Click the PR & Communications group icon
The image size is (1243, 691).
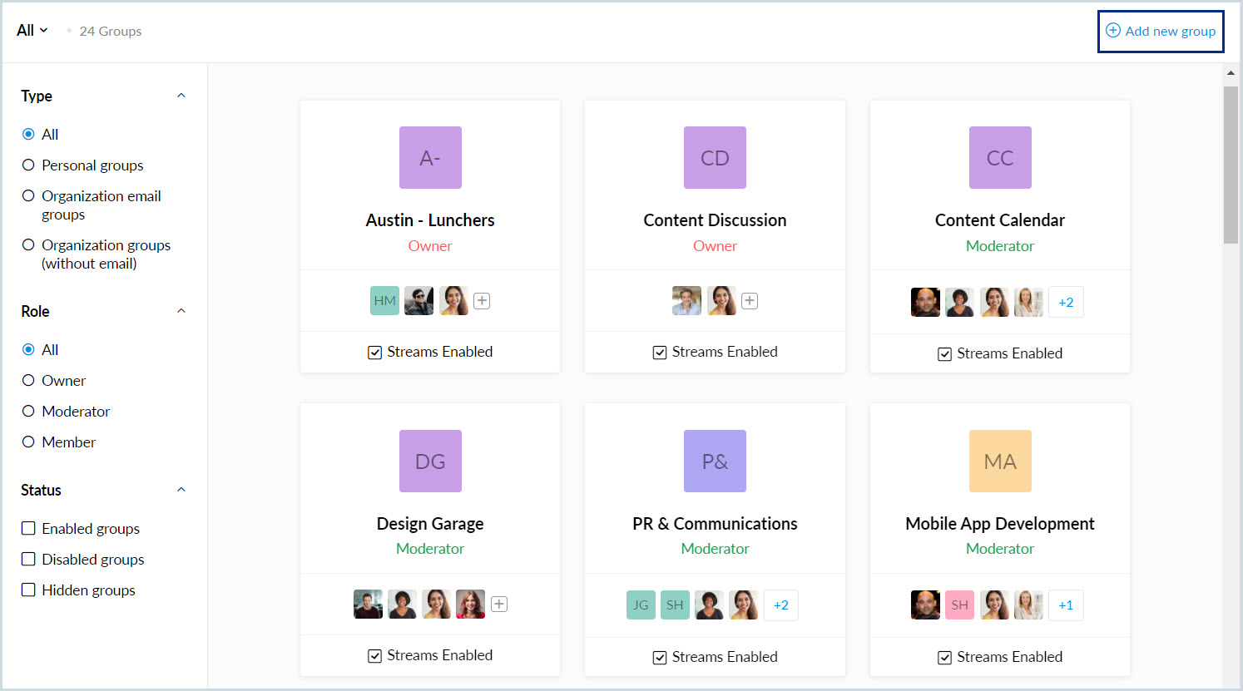coord(715,461)
